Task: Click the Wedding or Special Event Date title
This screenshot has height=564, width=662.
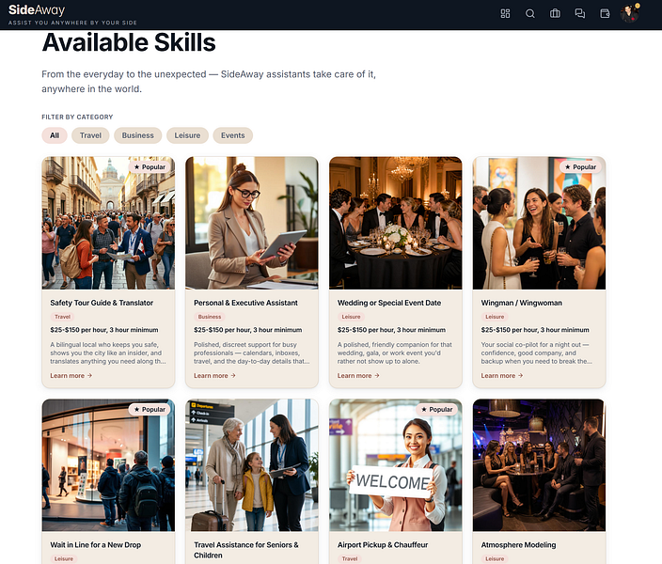Action: coord(389,303)
